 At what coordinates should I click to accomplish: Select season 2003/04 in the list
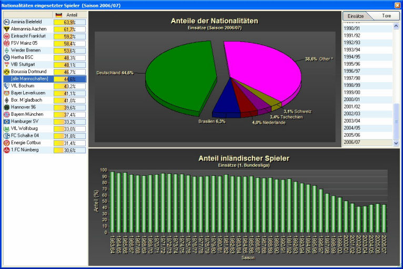(368, 121)
